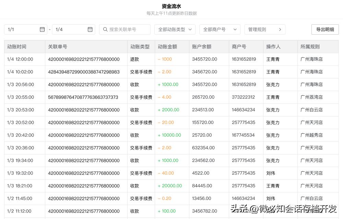343x219 pixels.
Task: Click the 导出明细 export button
Action: pyautogui.click(x=325, y=29)
